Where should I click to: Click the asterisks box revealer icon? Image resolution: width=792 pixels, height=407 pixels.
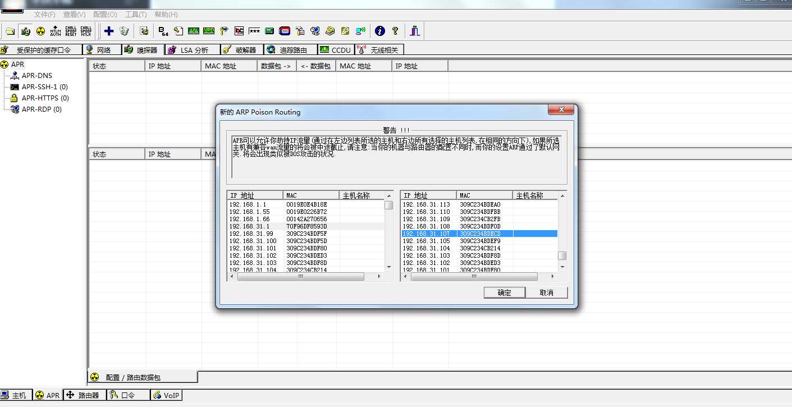click(254, 31)
